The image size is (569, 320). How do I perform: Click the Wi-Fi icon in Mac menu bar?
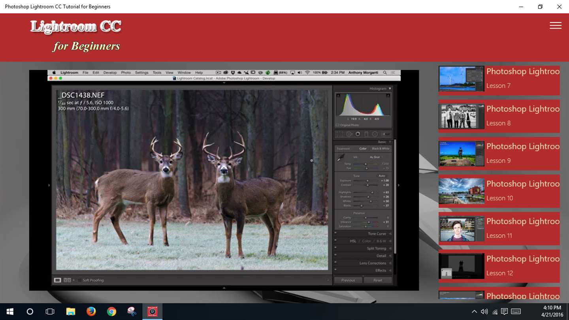pos(307,73)
